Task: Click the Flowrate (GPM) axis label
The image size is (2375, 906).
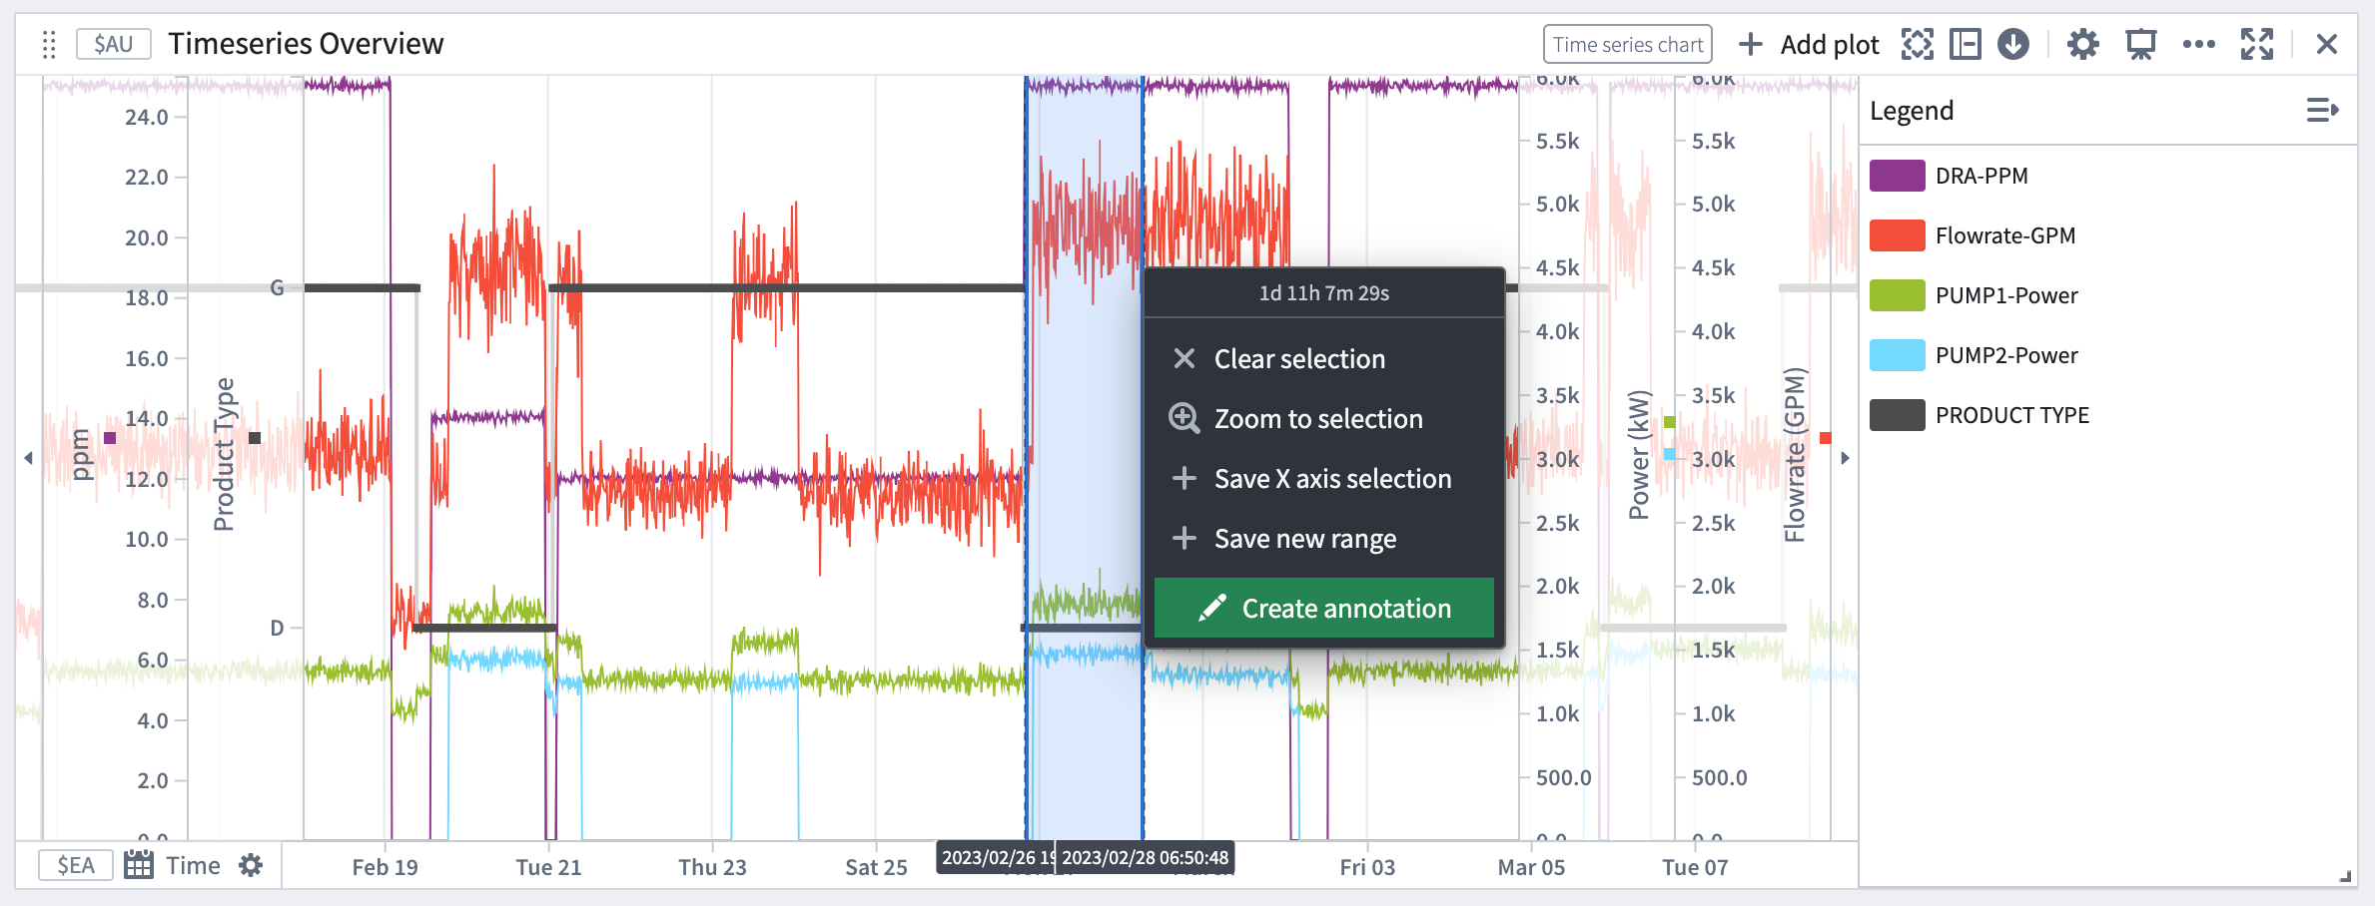Action: pos(1795,455)
